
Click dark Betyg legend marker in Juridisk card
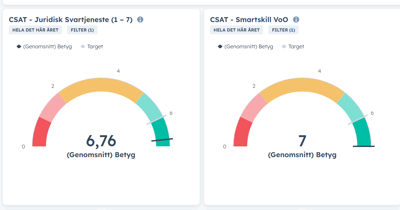(19, 47)
